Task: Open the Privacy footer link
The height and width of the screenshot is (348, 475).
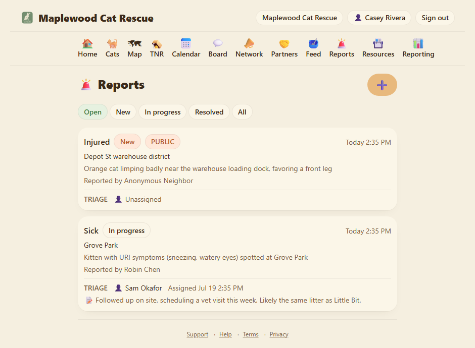Action: click(x=279, y=334)
